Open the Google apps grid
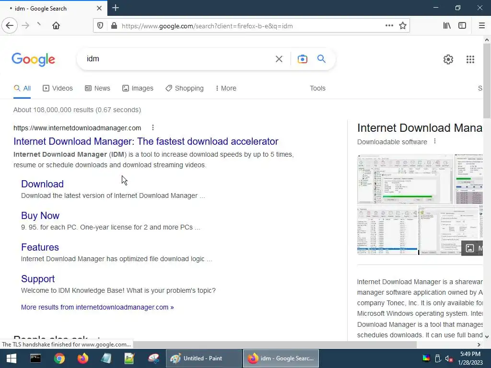 [470, 59]
